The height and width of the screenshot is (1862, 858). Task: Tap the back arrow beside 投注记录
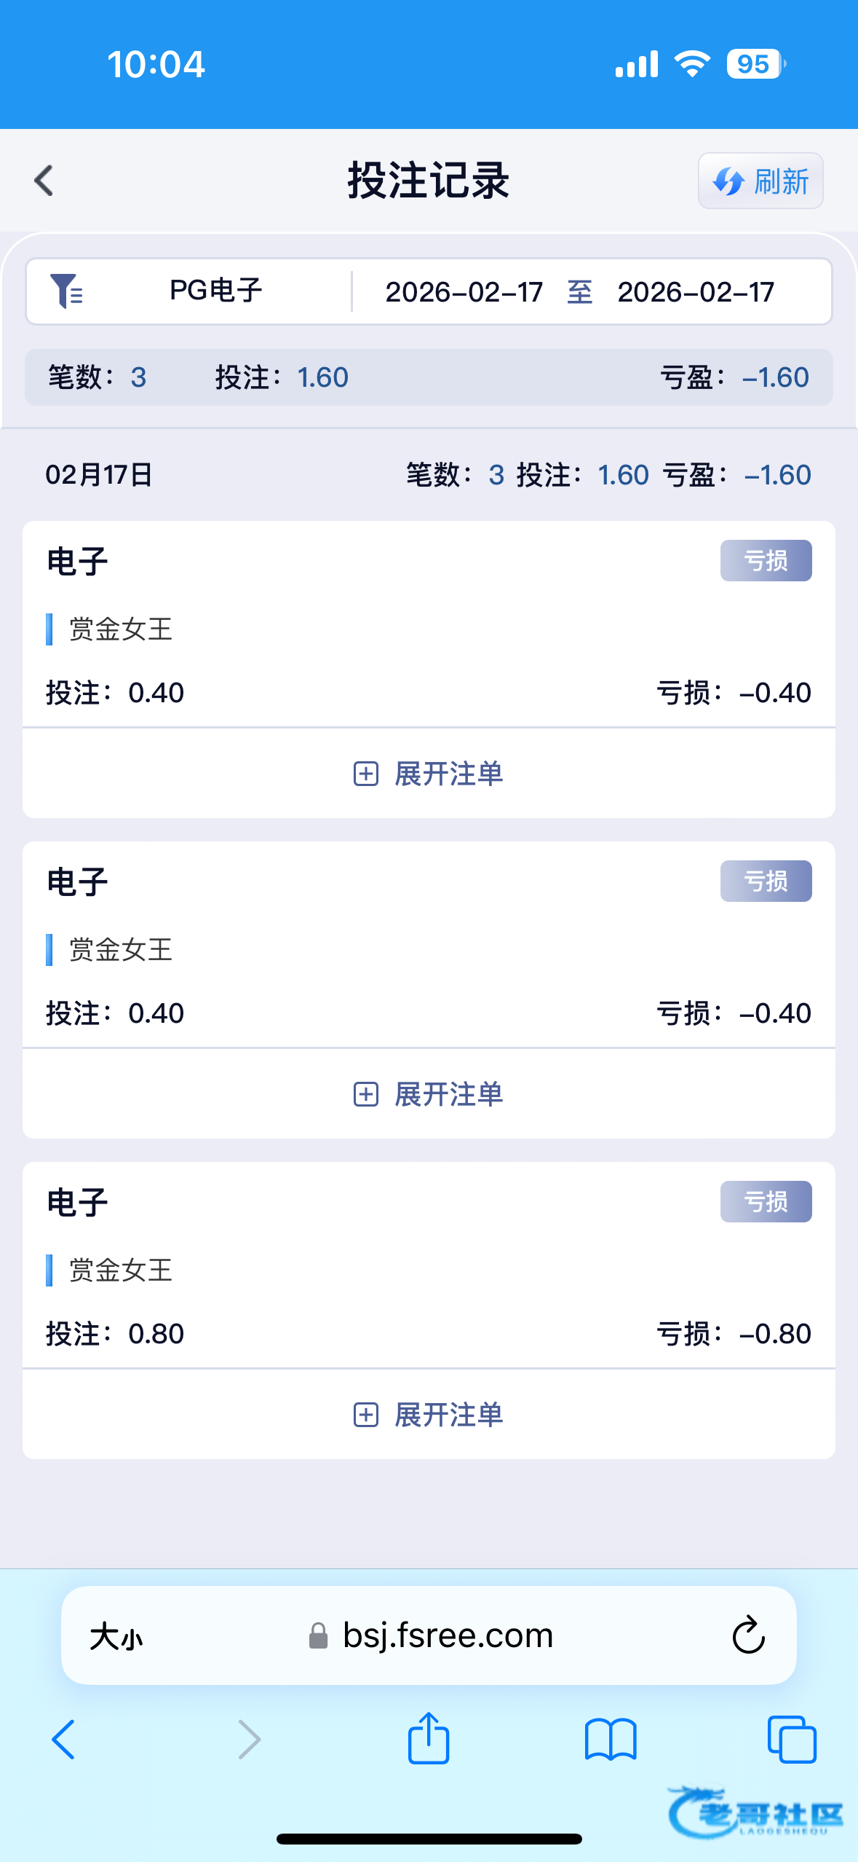(44, 181)
